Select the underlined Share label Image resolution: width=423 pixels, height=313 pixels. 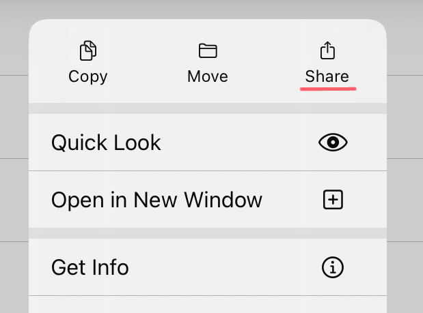327,76
